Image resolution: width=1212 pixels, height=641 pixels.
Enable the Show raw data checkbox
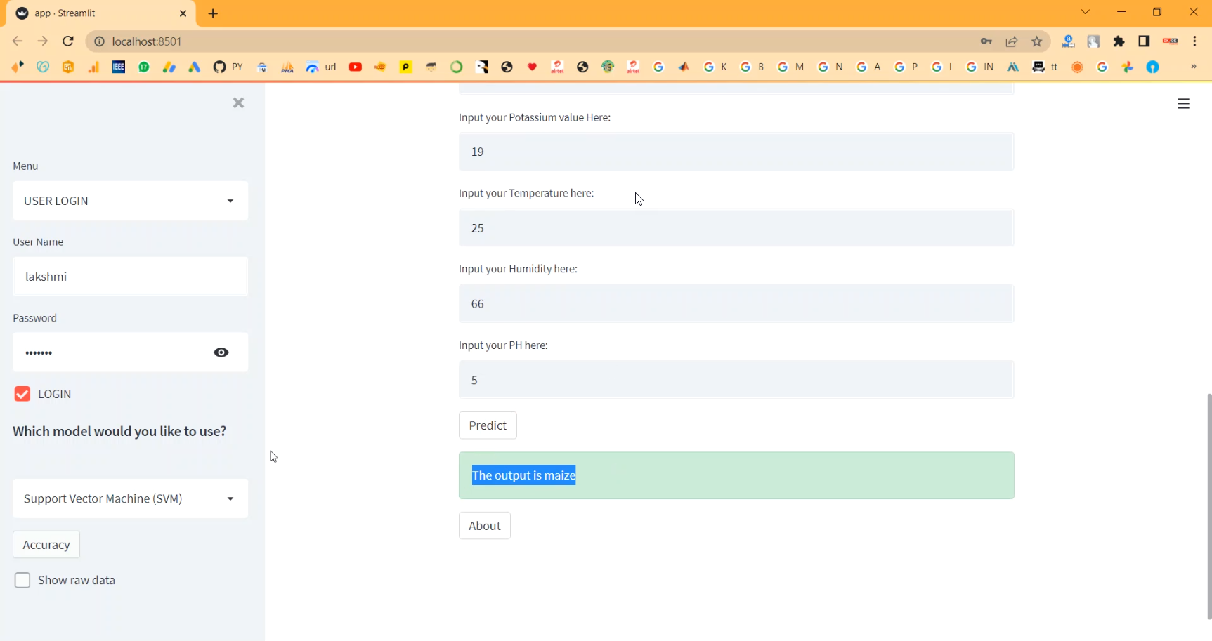point(22,580)
